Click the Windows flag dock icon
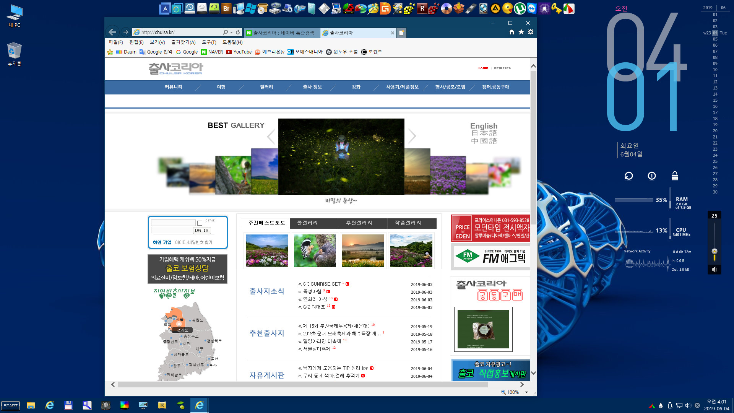Image resolution: width=734 pixels, height=413 pixels. coord(251,8)
